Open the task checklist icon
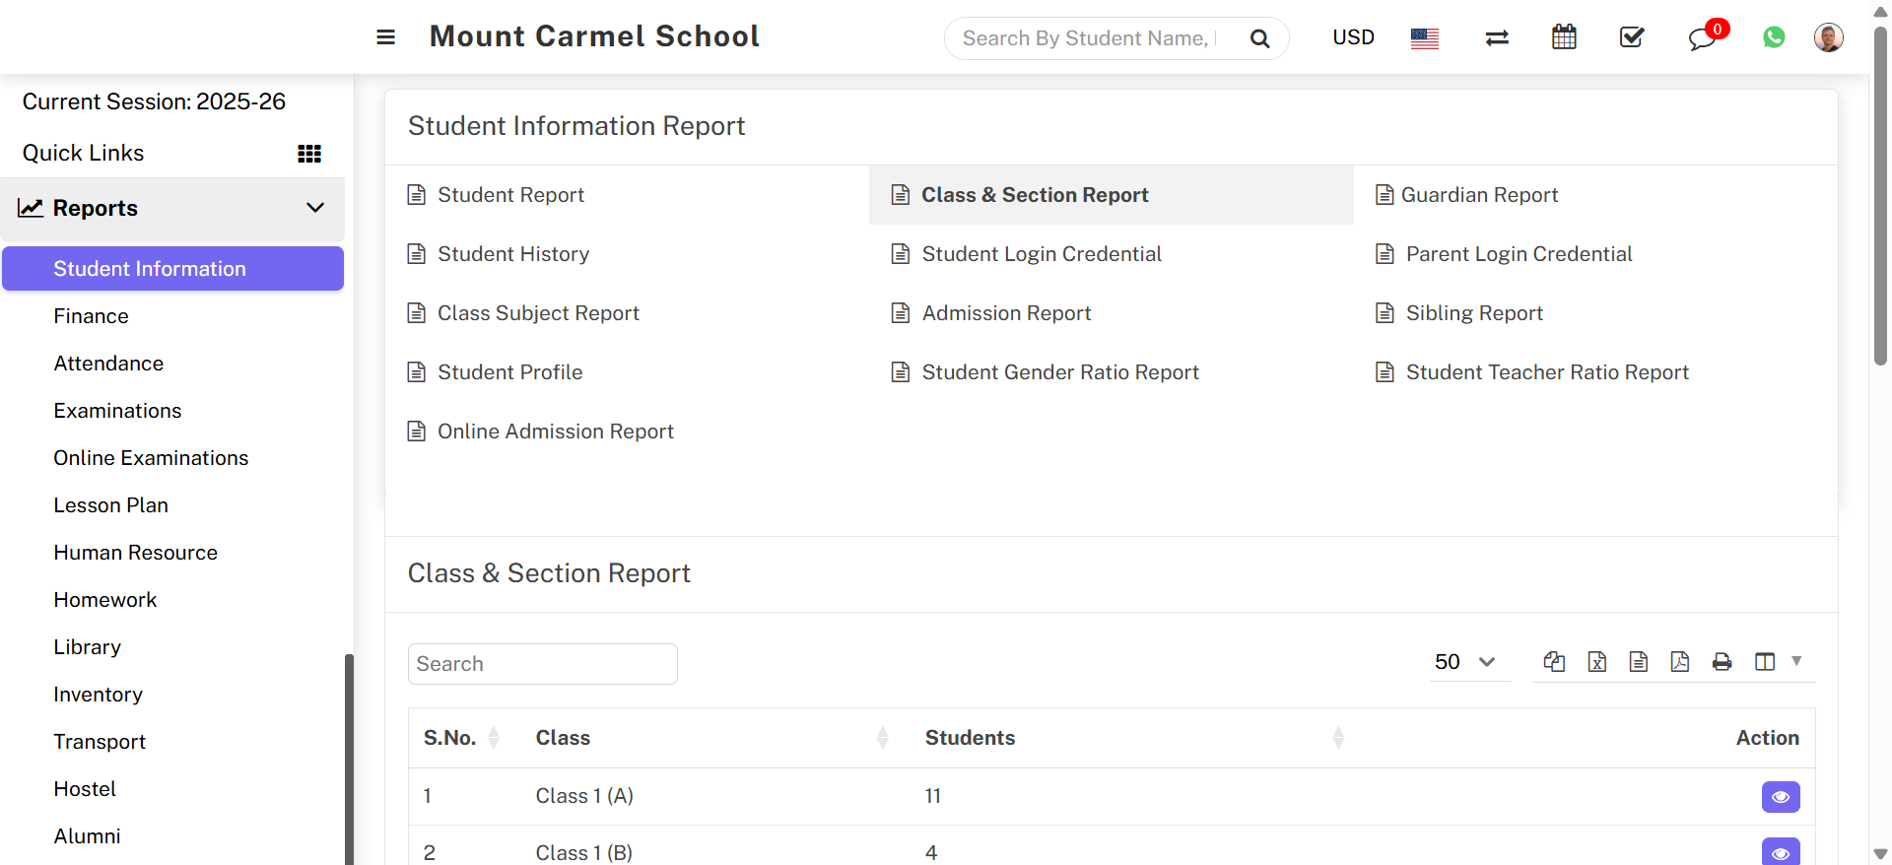The image size is (1892, 865). [1632, 37]
